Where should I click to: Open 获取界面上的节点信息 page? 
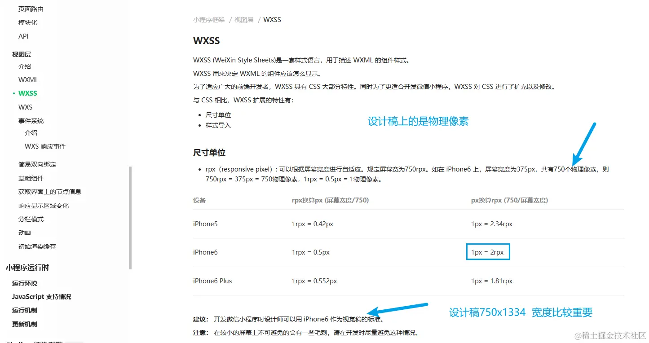point(50,192)
